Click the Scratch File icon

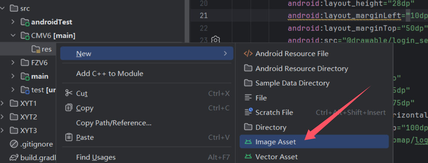[248, 112]
